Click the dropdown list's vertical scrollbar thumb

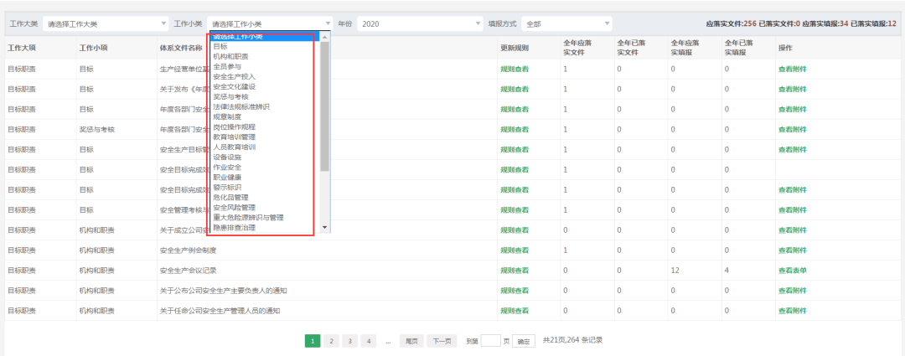click(x=325, y=105)
